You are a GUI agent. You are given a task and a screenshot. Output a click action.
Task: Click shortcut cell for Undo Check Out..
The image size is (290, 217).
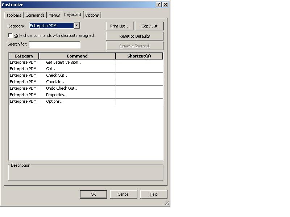click(x=139, y=89)
